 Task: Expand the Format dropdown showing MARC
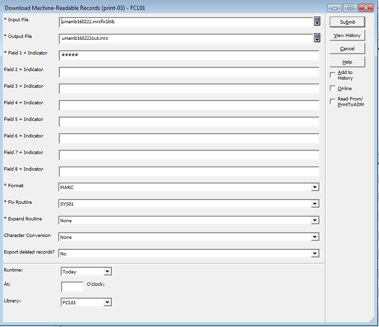tap(315, 188)
